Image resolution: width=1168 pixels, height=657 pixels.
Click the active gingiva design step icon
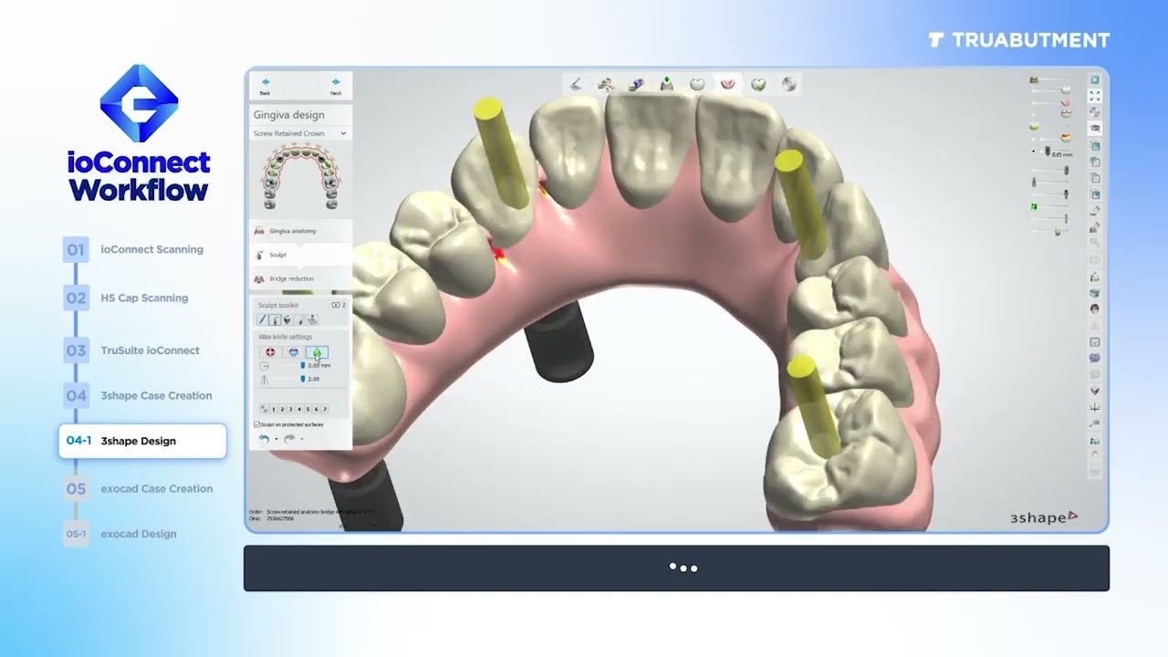pos(728,84)
